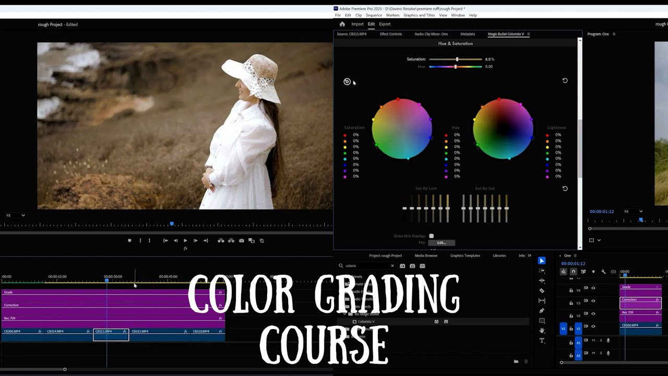Image resolution: width=668 pixels, height=376 pixels.
Task: Click the Accelerated Effects filter badge
Action: pyautogui.click(x=402, y=266)
